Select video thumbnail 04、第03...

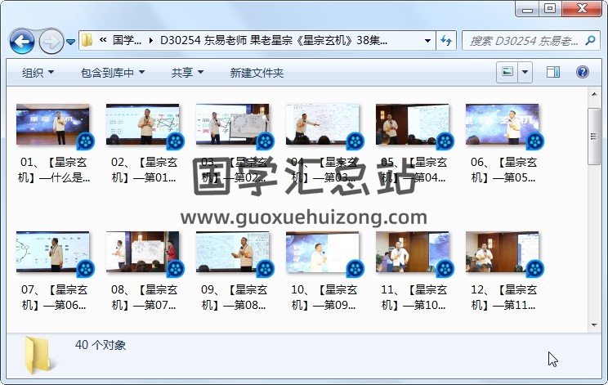point(324,125)
